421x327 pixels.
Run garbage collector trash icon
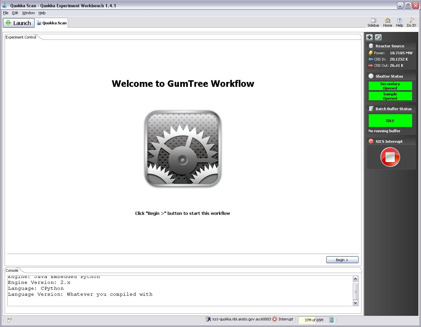332,320
